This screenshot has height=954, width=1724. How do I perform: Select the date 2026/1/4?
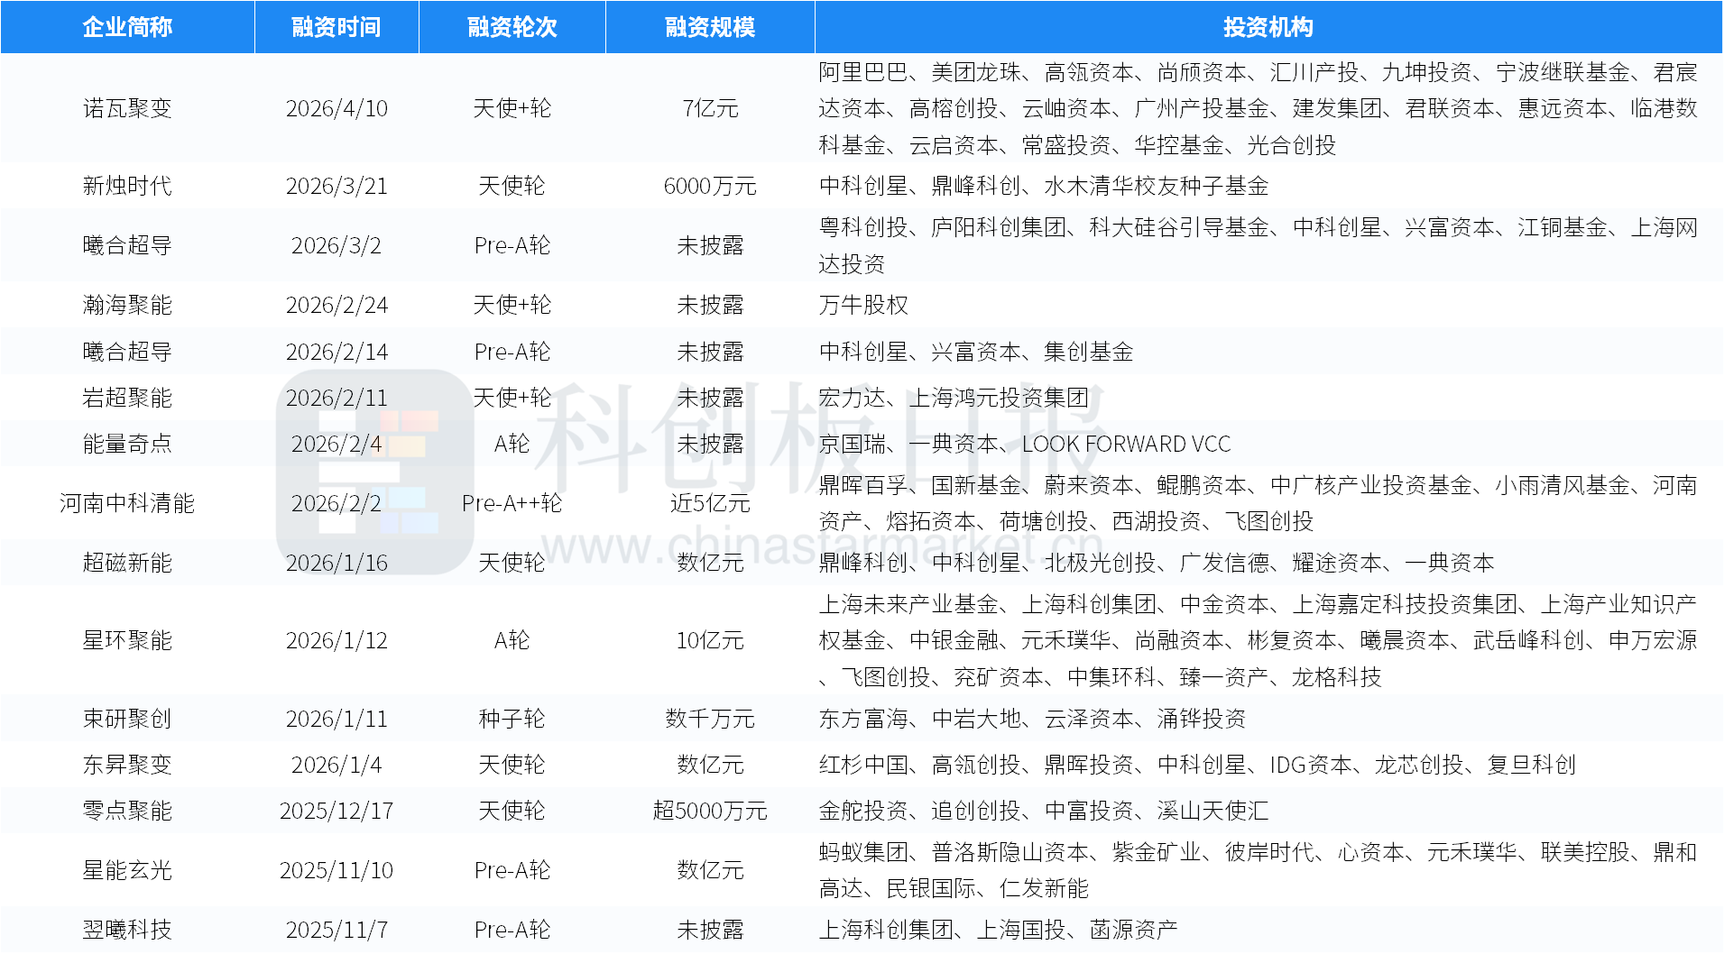click(337, 765)
